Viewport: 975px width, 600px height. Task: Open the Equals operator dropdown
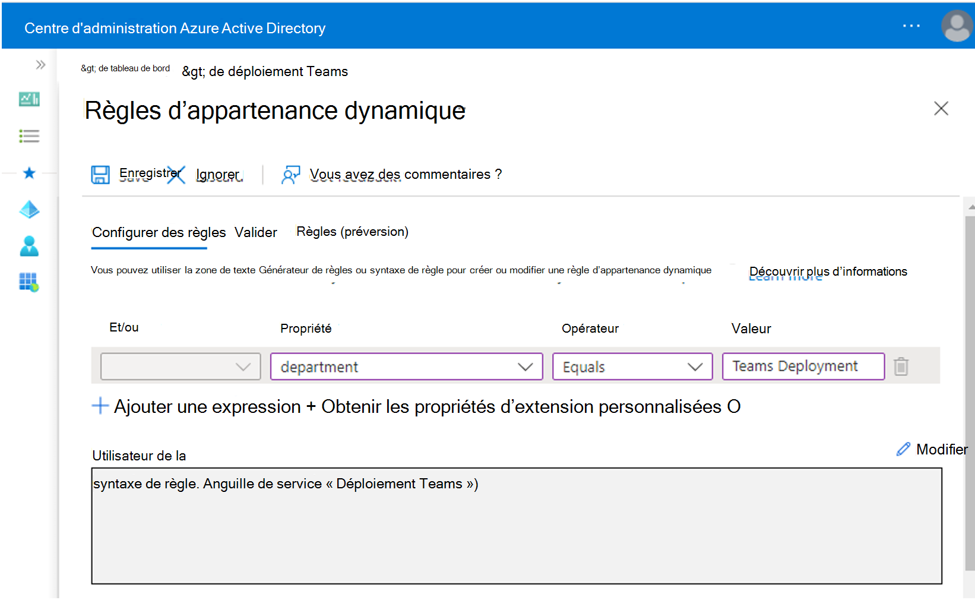point(632,367)
